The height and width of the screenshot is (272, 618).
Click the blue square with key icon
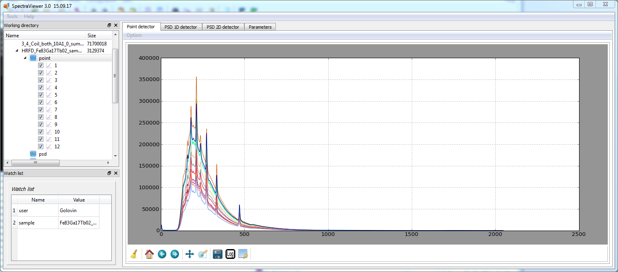point(243,254)
